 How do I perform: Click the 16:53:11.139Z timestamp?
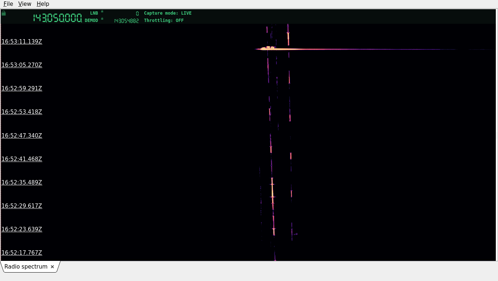(22, 41)
